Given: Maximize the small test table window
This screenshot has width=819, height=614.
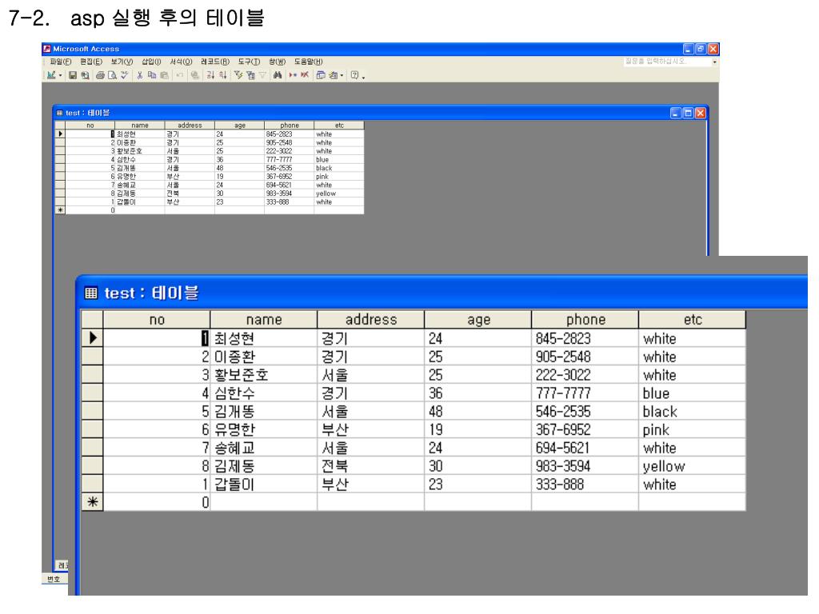Looking at the screenshot, I should [689, 113].
